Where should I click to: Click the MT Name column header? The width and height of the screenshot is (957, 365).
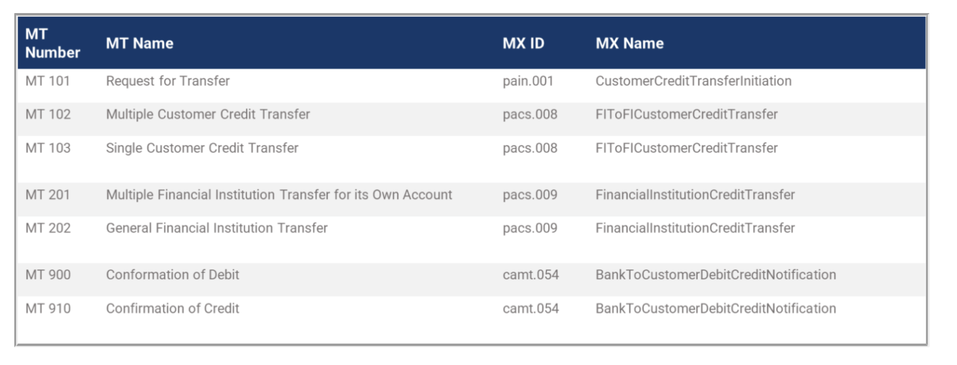pyautogui.click(x=140, y=44)
